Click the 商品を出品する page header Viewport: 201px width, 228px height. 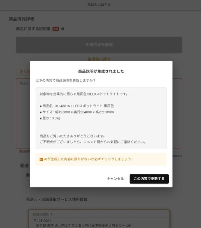(x=99, y=5)
